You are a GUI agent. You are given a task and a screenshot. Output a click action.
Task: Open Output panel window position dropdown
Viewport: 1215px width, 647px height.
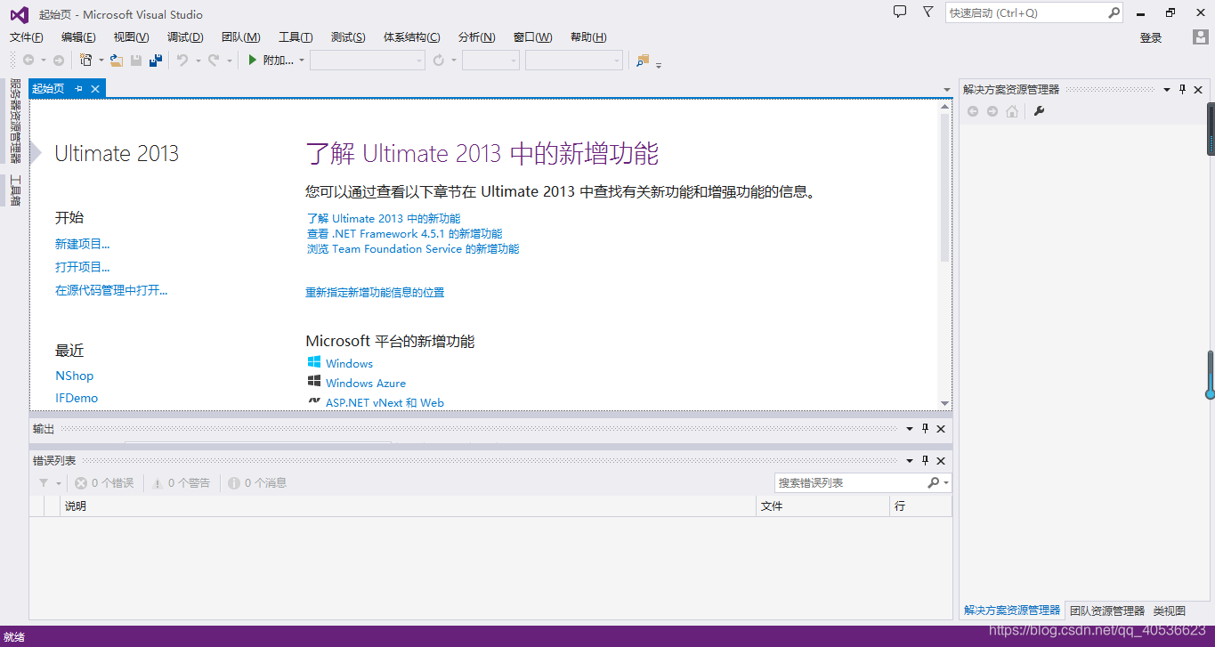909,429
